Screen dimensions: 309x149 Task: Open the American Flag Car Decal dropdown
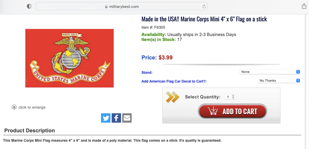point(279,81)
